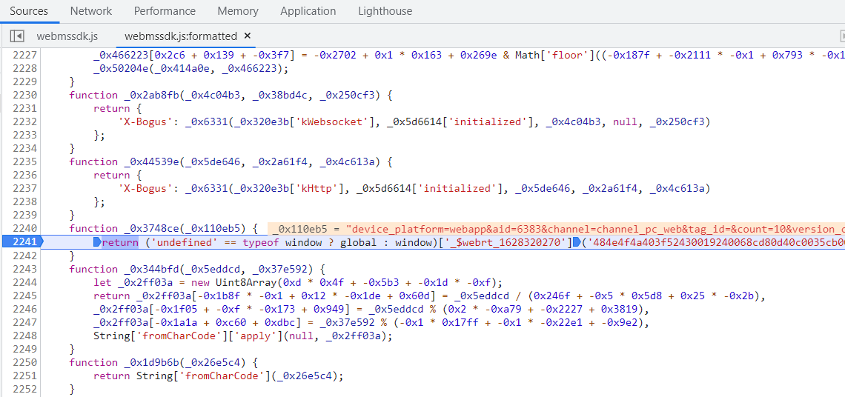Click line number 2237 in gutter
845x397 pixels.
pos(23,189)
